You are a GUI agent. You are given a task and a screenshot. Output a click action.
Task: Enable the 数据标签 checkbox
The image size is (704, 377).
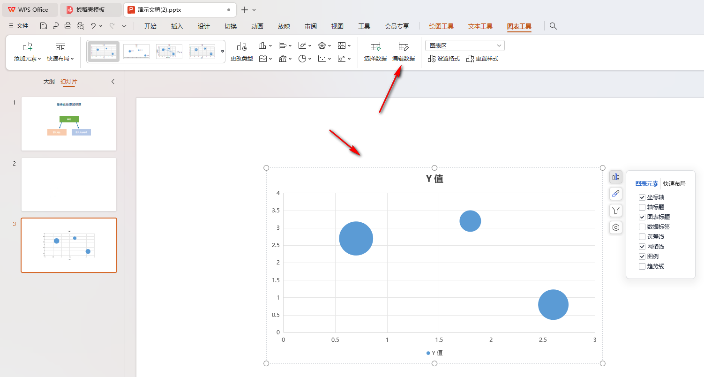click(642, 227)
